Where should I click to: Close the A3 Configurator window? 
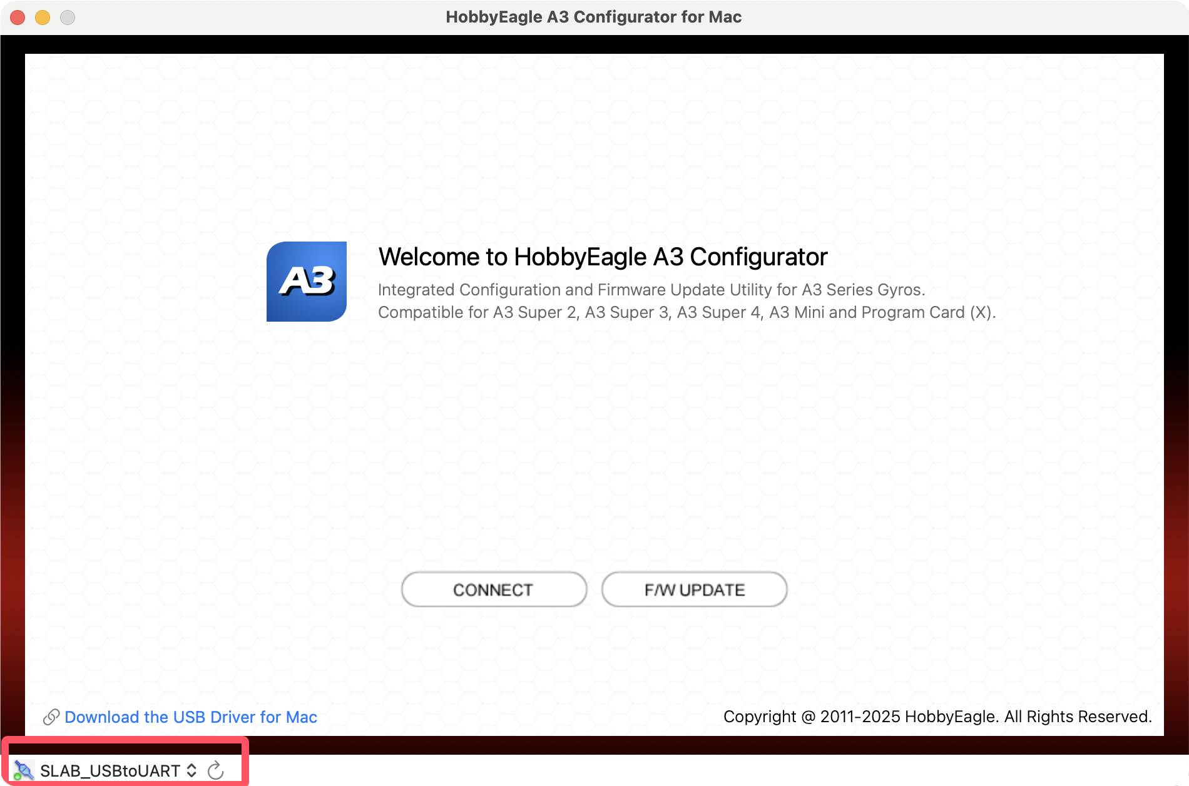[18, 18]
